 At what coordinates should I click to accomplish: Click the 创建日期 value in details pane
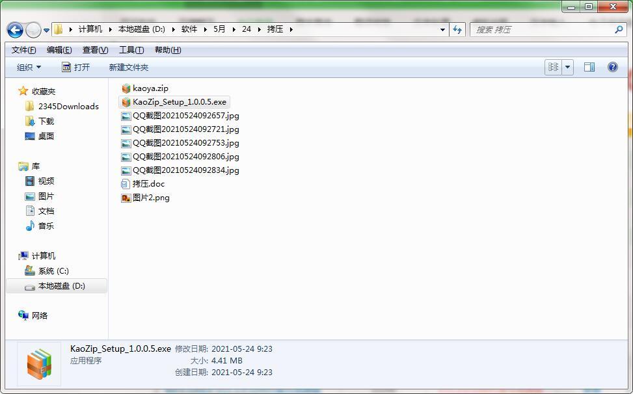tap(242, 373)
